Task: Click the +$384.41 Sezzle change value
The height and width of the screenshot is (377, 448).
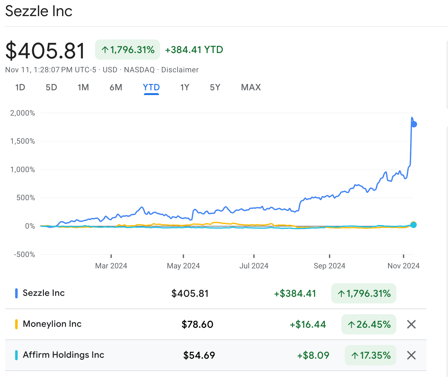Action: pos(295,293)
